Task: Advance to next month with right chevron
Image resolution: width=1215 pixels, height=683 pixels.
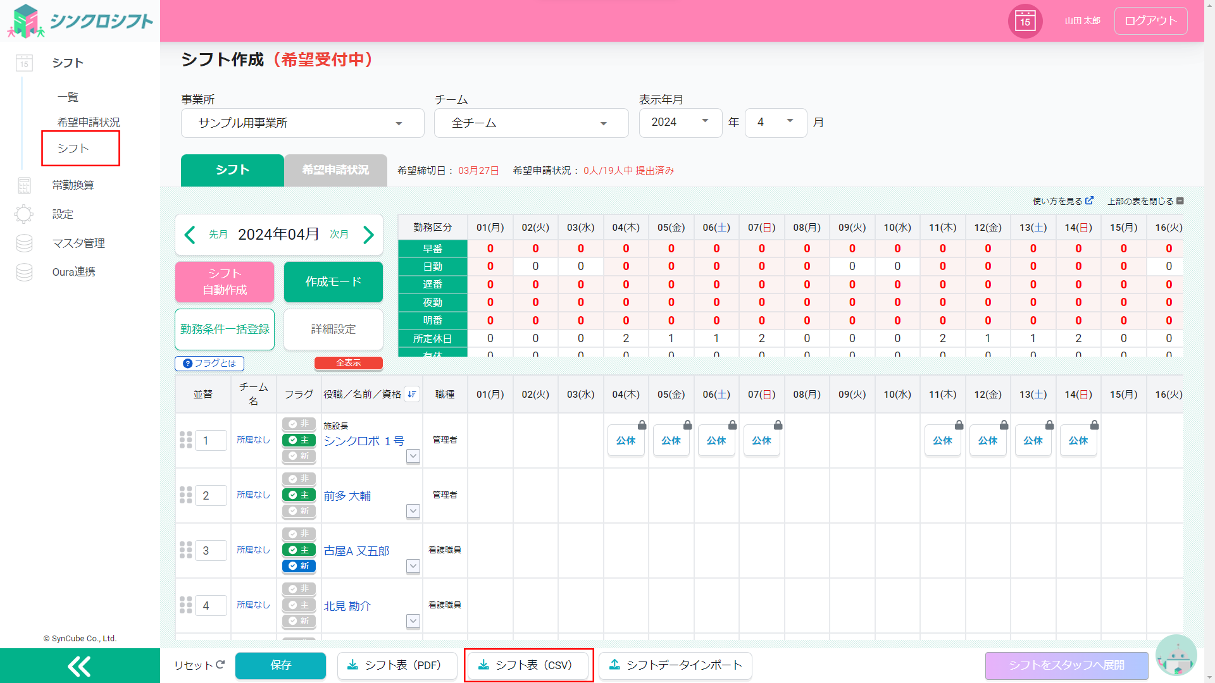Action: point(369,235)
